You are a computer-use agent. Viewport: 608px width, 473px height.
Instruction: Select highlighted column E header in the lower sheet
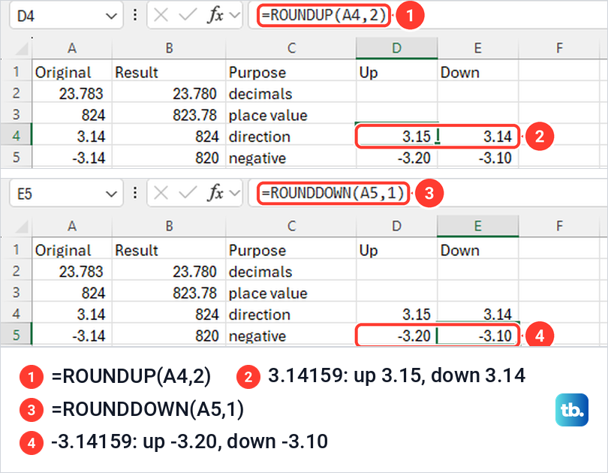tap(478, 226)
